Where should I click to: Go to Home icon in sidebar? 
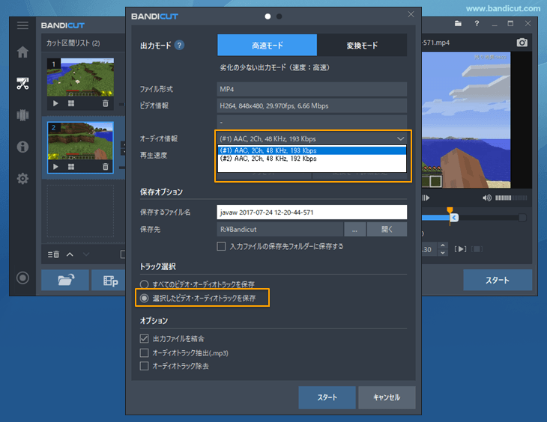[x=22, y=52]
